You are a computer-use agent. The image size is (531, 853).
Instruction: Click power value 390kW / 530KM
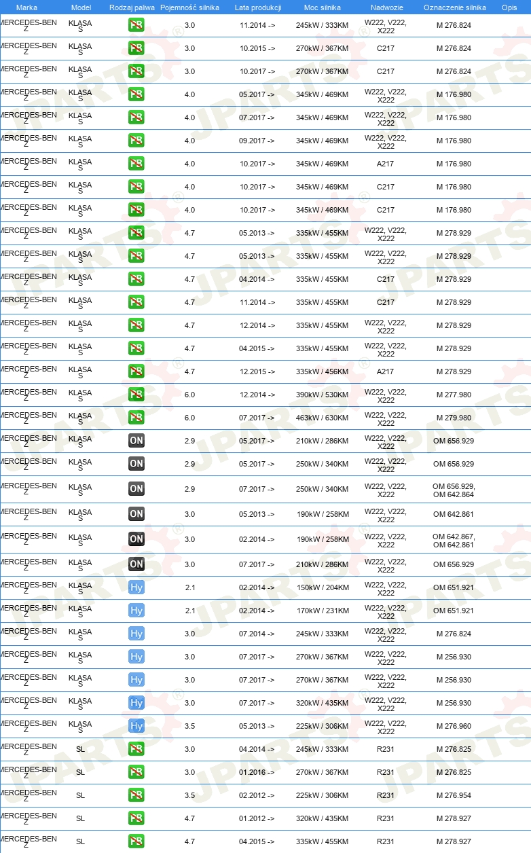coord(323,395)
